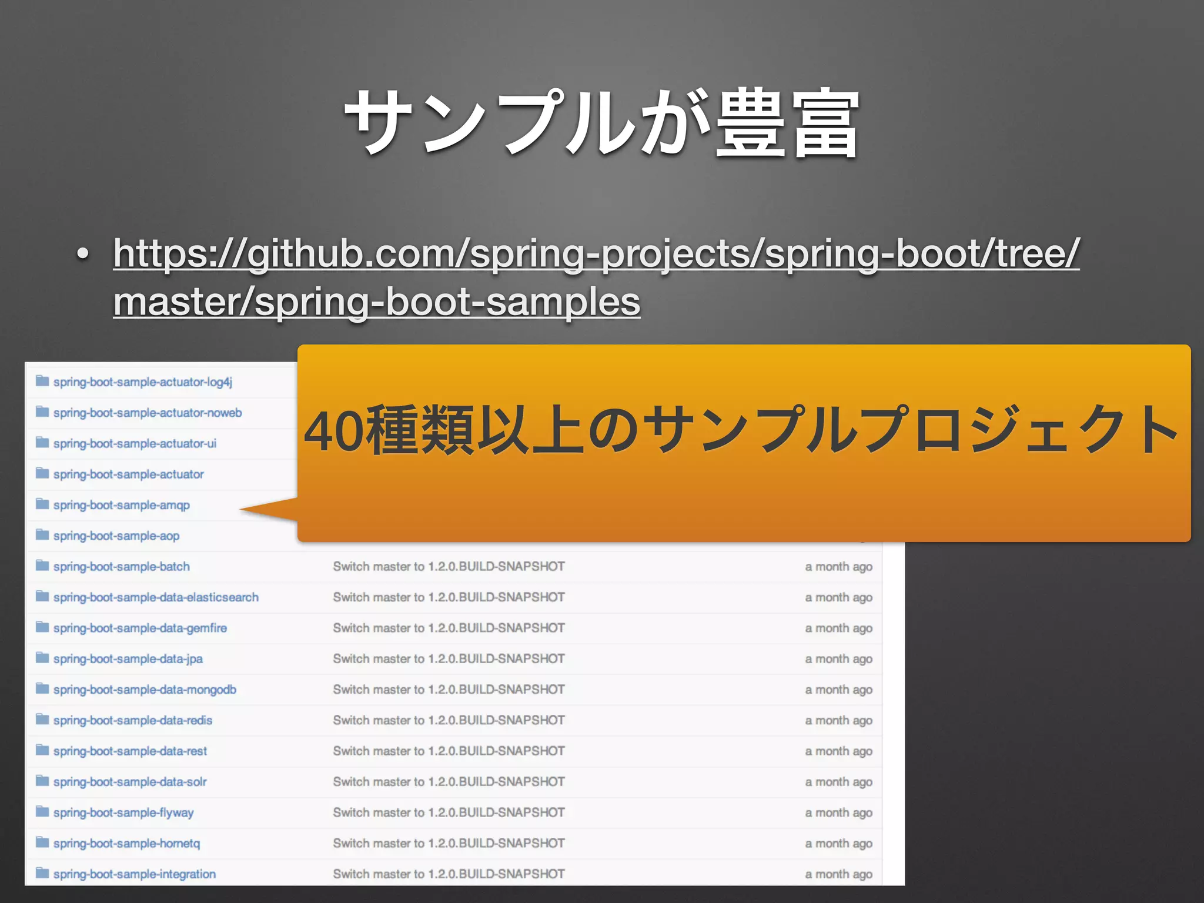
Task: Open the spring-boot-sample-integration folder link
Action: coord(135,874)
